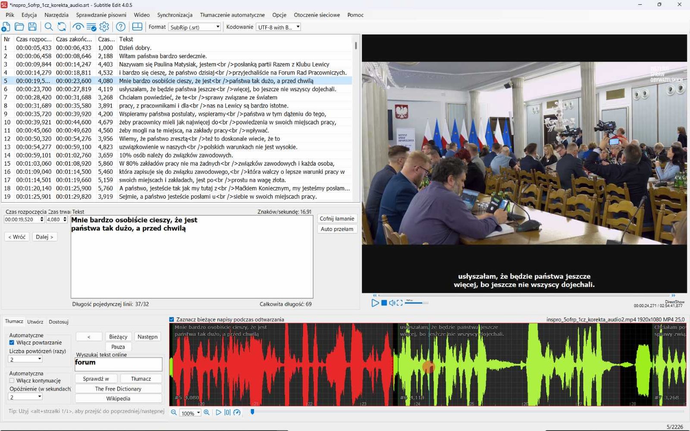690x431 pixels.
Task: Open the help question mark icon
Action: point(121,27)
